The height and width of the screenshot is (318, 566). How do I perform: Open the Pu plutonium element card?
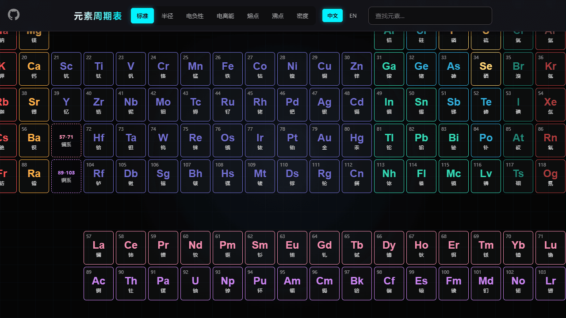[x=260, y=284]
